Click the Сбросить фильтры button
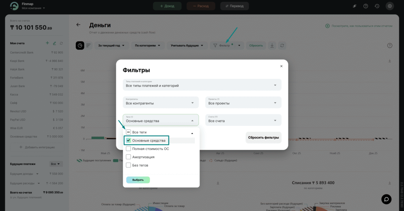The width and height of the screenshot is (404, 211). pos(263,137)
